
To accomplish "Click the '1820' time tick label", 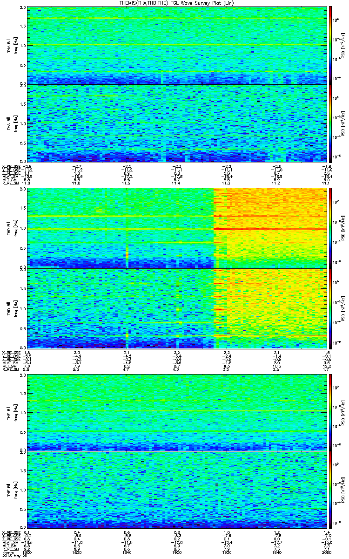I will (x=77, y=552).
